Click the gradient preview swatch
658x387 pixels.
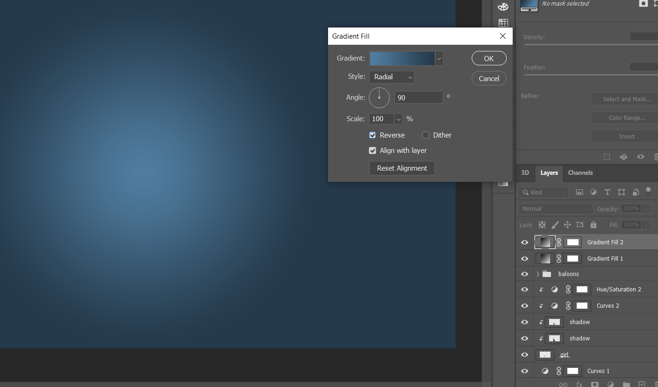[402, 59]
